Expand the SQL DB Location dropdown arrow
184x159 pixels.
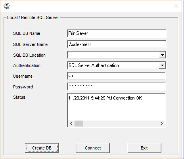[x=162, y=55]
